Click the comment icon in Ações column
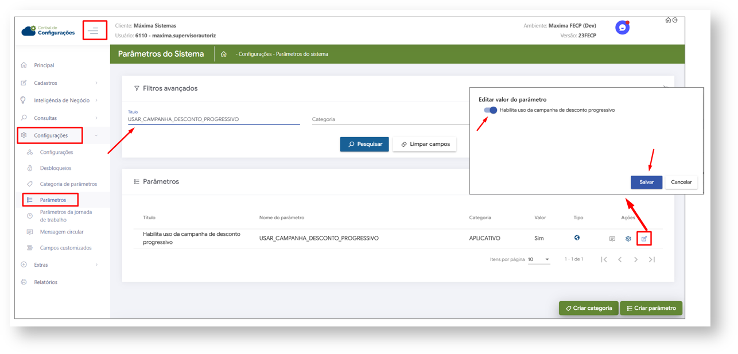Screen dimensions: 738x354 point(612,239)
